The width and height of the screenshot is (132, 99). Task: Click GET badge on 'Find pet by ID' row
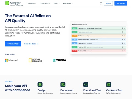coord(75,43)
